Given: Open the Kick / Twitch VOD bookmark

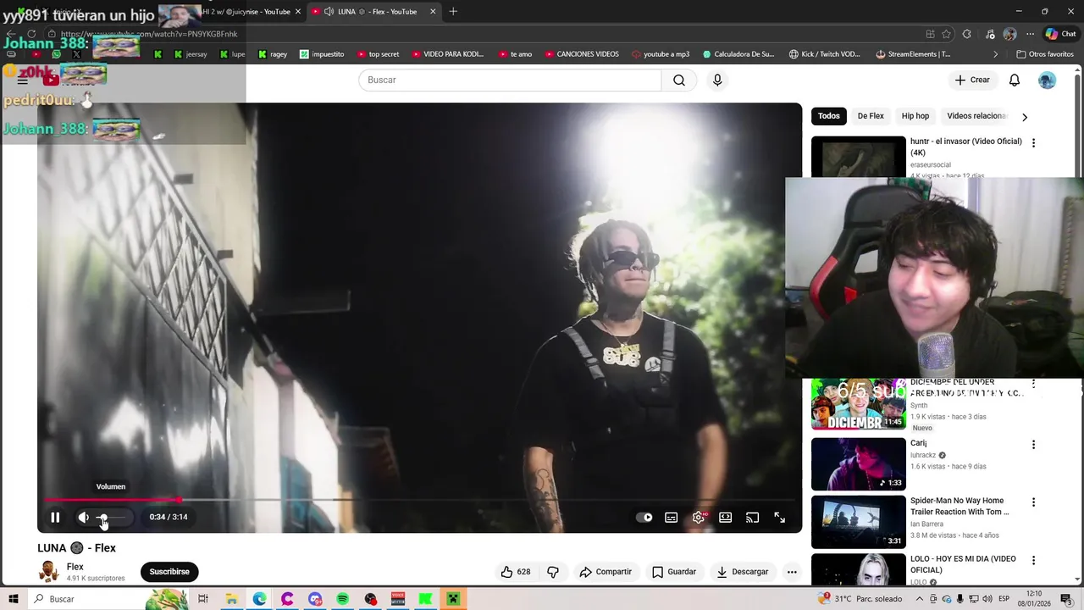Looking at the screenshot, I should click(824, 54).
